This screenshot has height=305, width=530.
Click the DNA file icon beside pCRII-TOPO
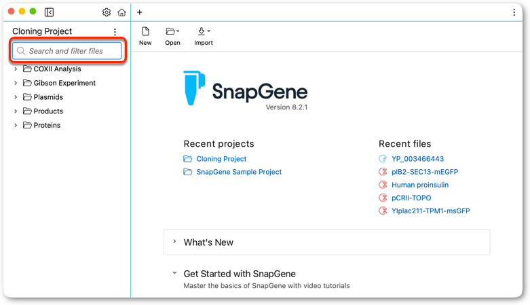click(383, 198)
